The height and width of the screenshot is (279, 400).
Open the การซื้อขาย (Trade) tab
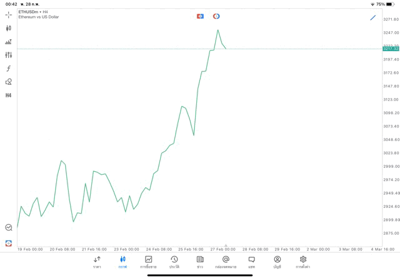pyautogui.click(x=148, y=262)
